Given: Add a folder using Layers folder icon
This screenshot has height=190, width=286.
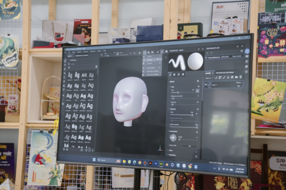Looking at the screenshot, I should [236, 77].
